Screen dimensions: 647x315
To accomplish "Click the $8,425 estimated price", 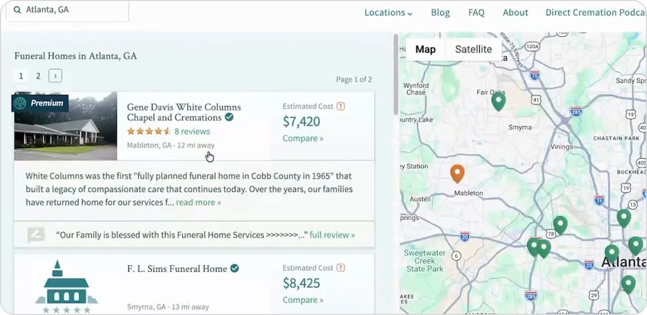I will click(301, 283).
